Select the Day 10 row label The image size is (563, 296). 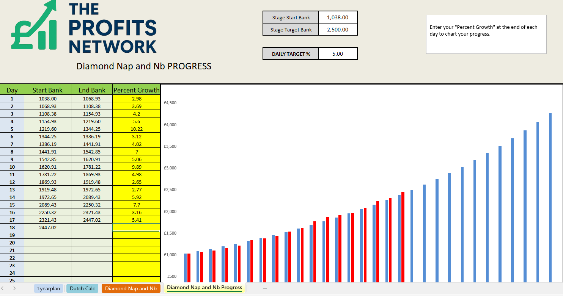tap(12, 167)
